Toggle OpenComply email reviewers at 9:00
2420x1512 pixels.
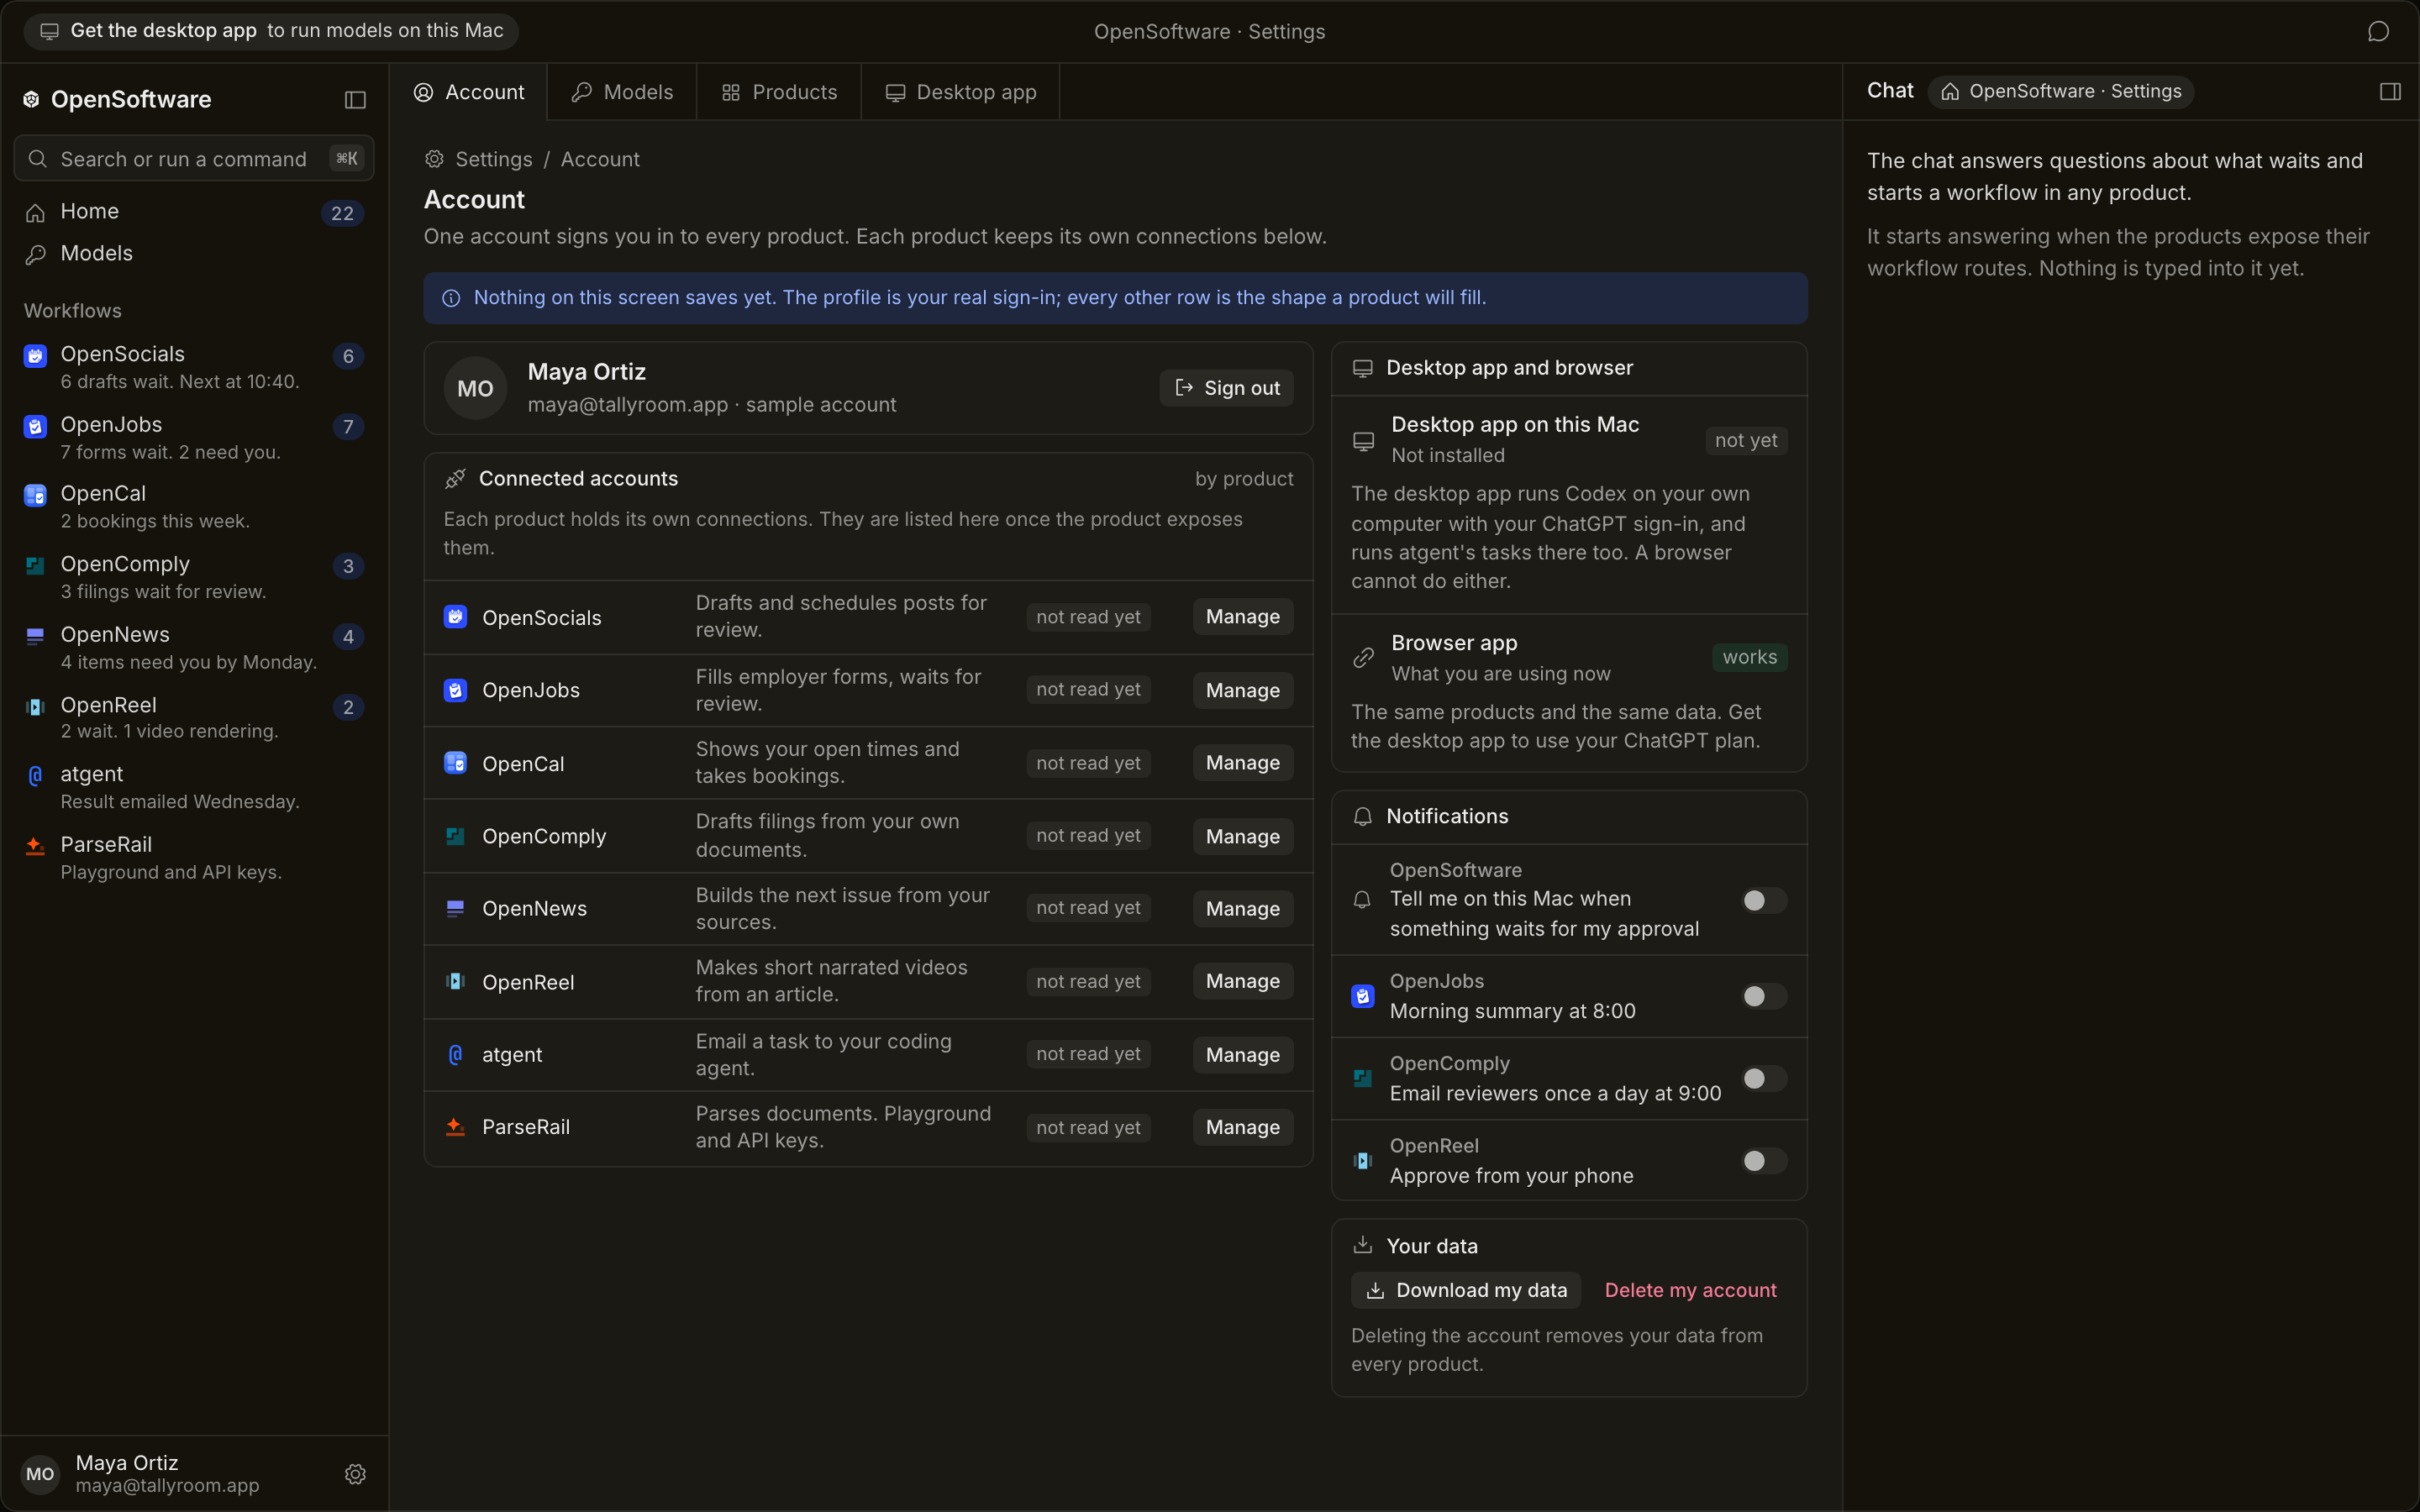[1763, 1078]
